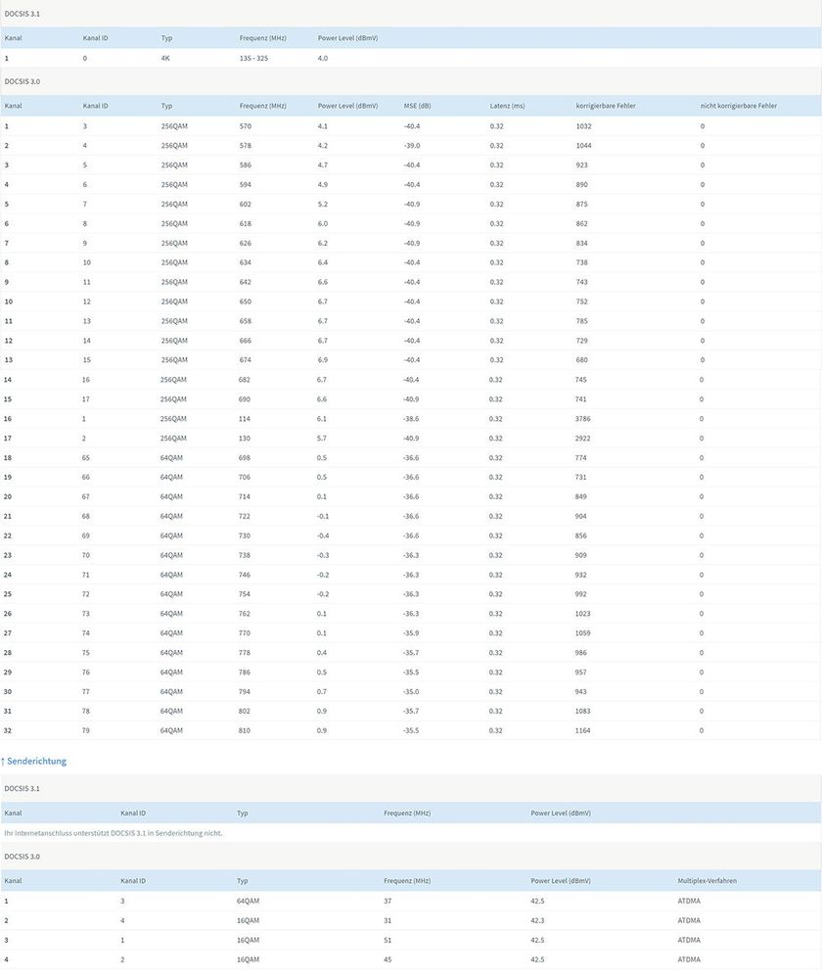Click MSE value '-35.0'
The height and width of the screenshot is (978, 822).
pos(411,692)
